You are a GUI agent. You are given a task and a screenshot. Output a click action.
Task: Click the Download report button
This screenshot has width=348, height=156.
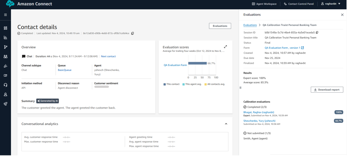327,90
